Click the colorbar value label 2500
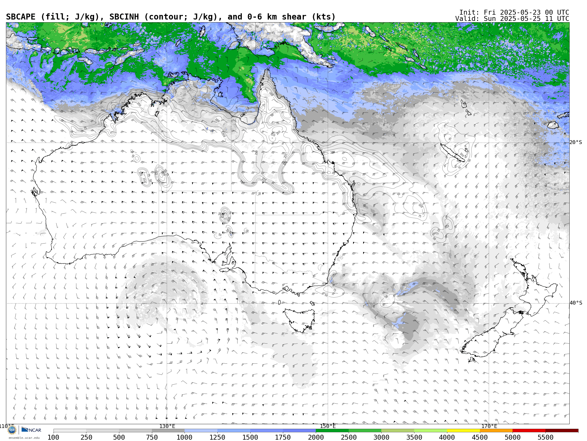This screenshot has height=441, width=587. click(x=349, y=437)
